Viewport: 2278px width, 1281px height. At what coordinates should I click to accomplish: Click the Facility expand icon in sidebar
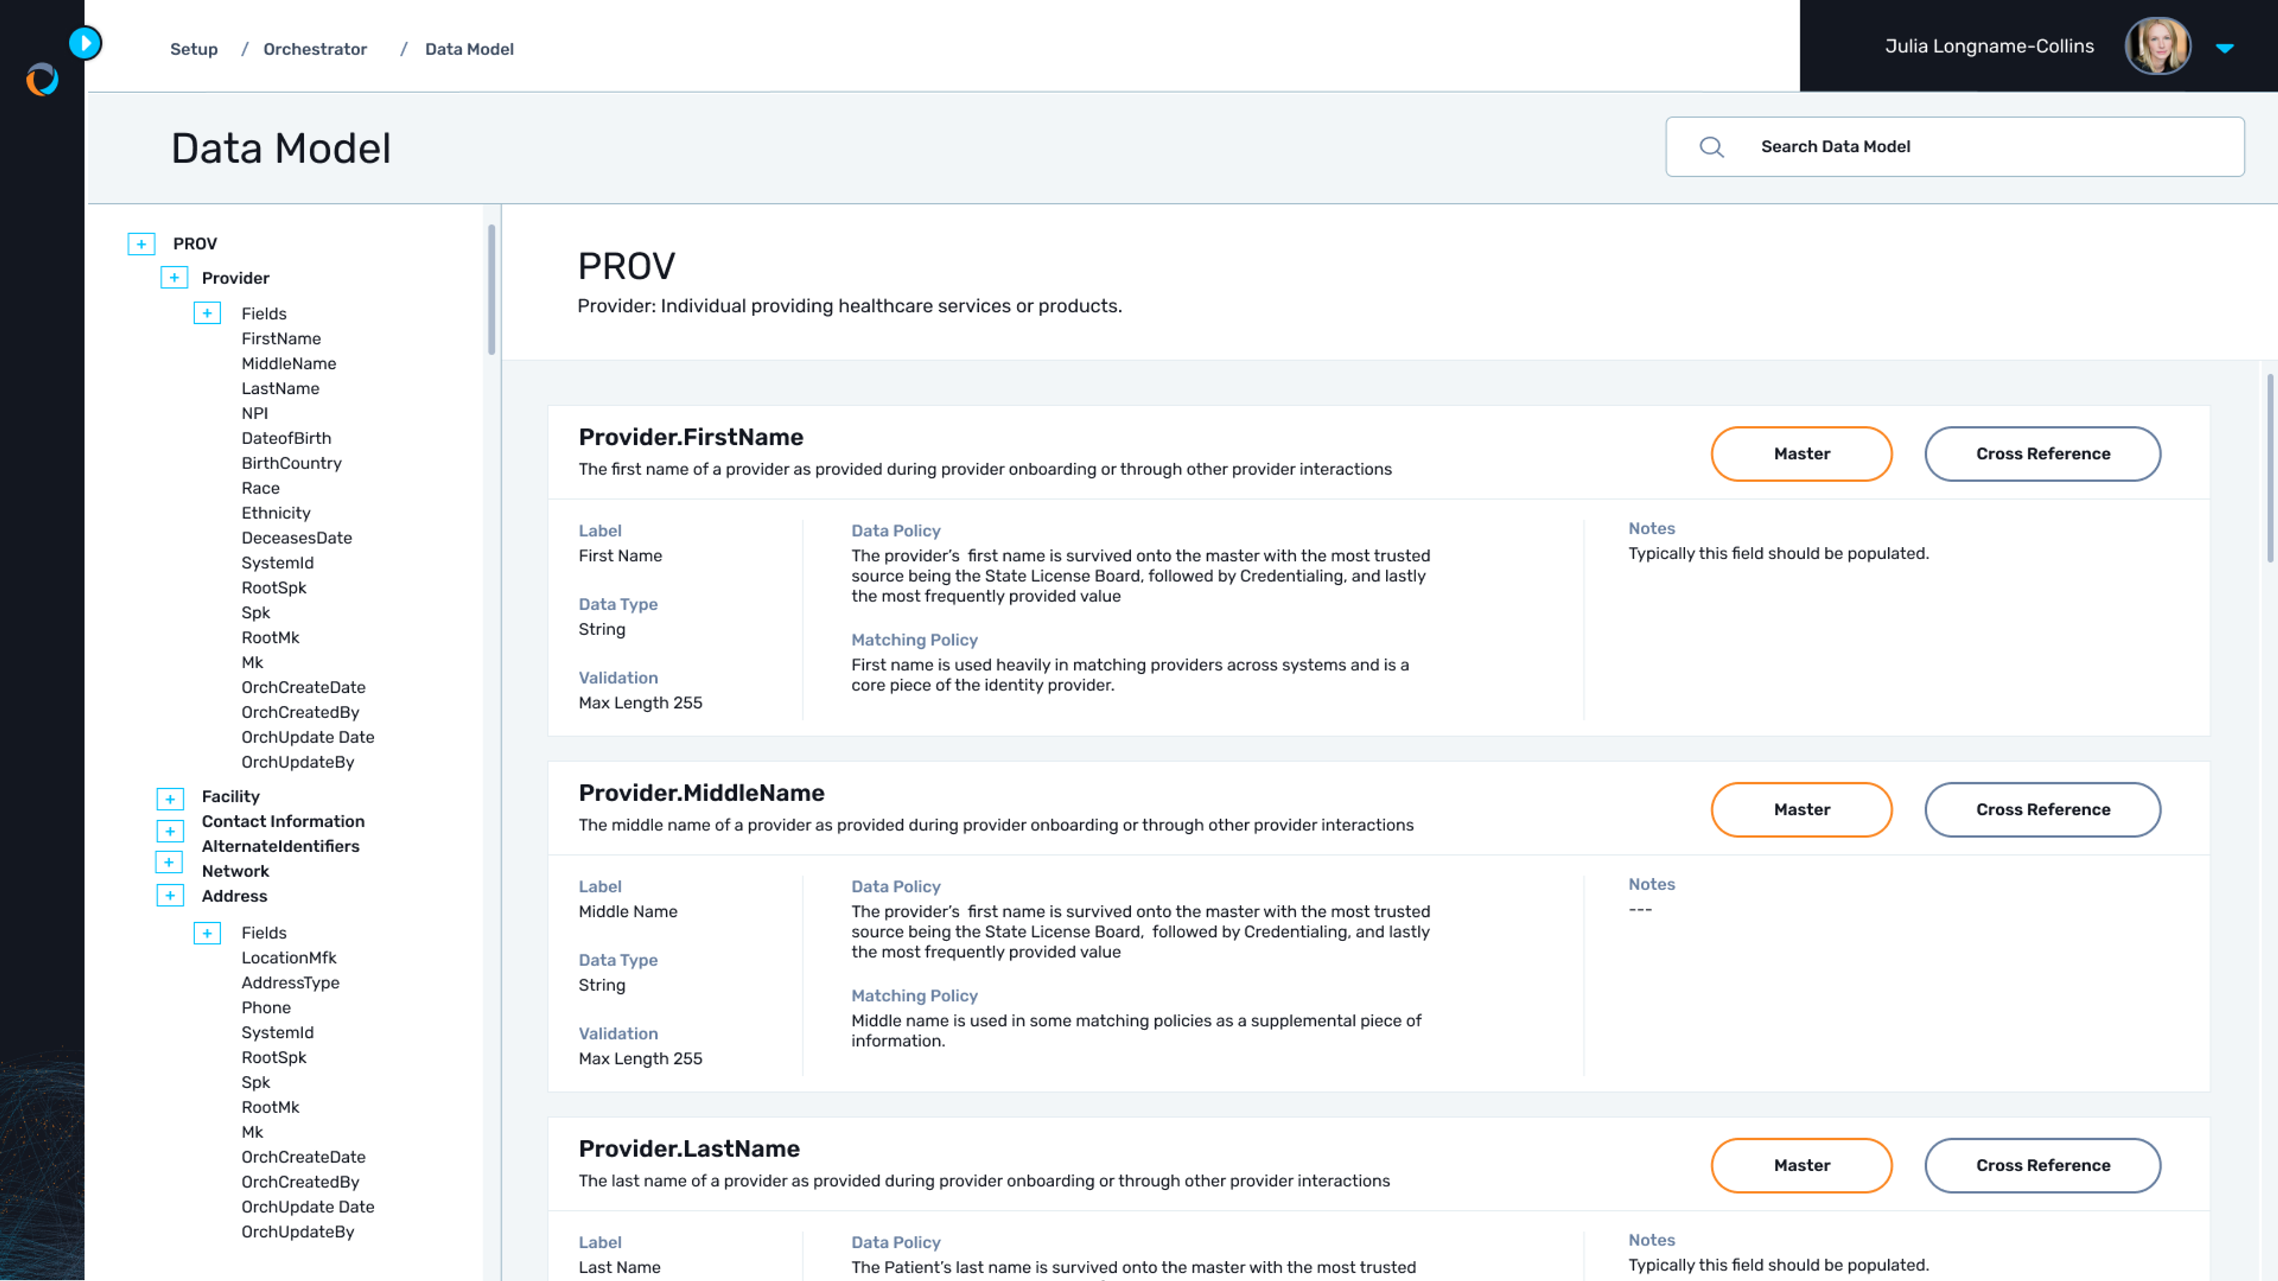coord(169,796)
